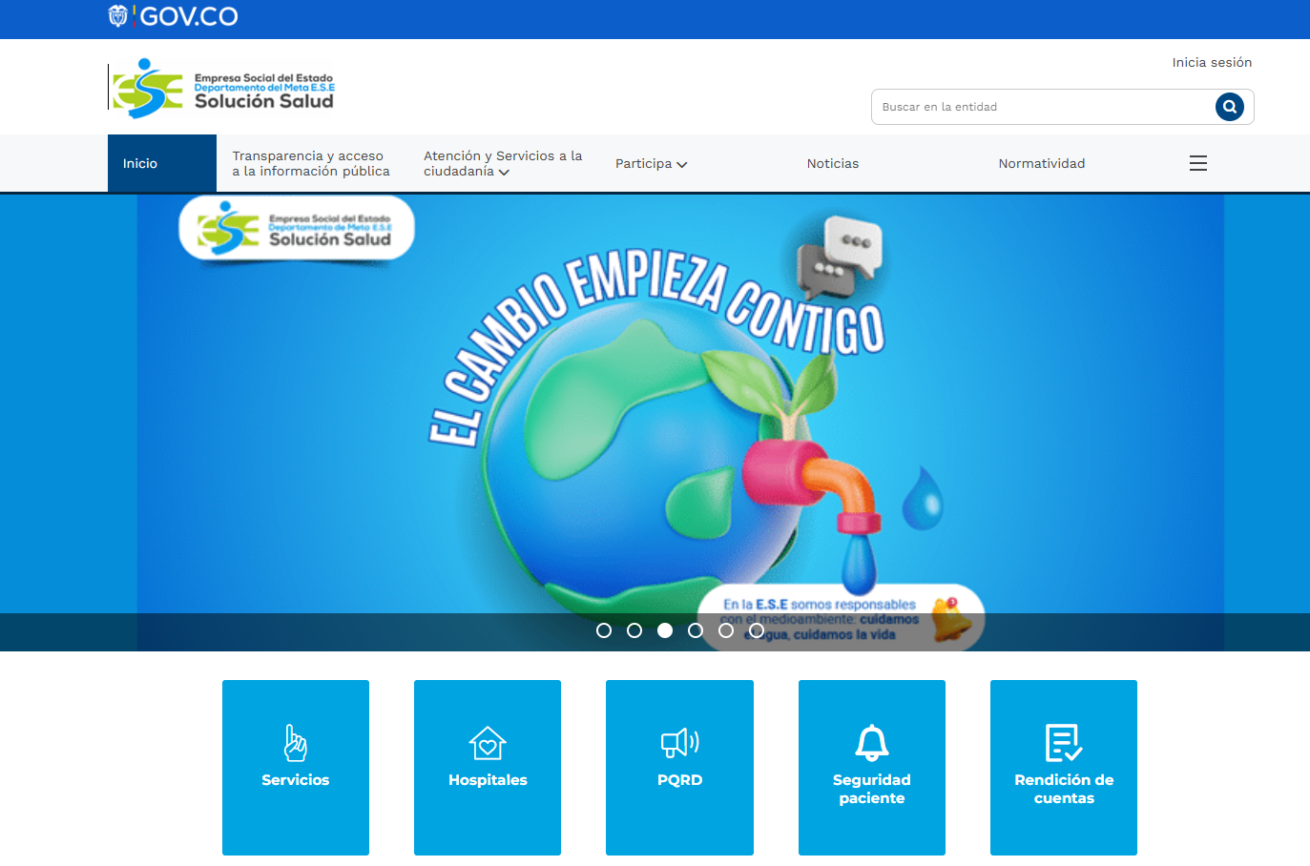The width and height of the screenshot is (1310, 866).
Task: Click the Rendición de cuentas document icon
Action: coord(1064,743)
